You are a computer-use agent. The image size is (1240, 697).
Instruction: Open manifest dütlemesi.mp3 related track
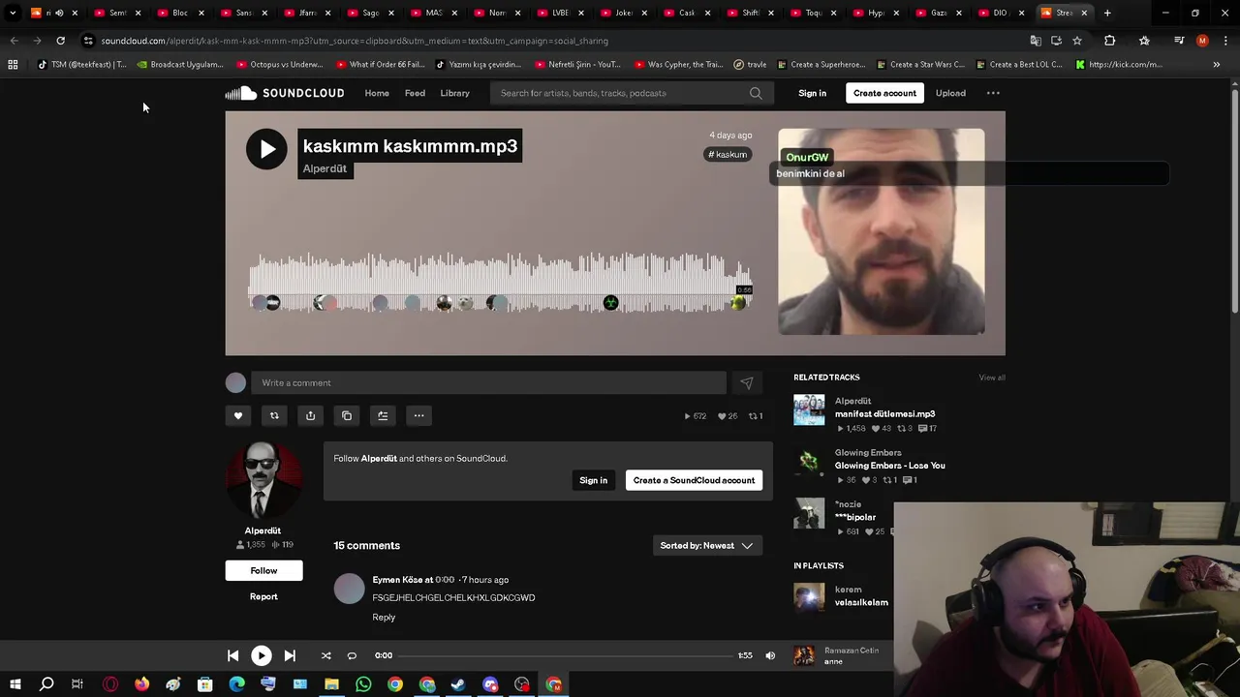click(x=884, y=413)
